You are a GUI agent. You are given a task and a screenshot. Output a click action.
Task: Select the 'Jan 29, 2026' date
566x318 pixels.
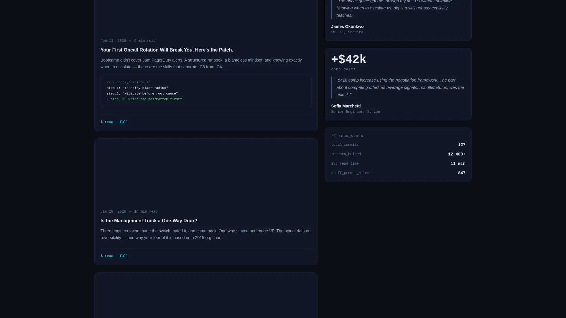[x=113, y=212]
